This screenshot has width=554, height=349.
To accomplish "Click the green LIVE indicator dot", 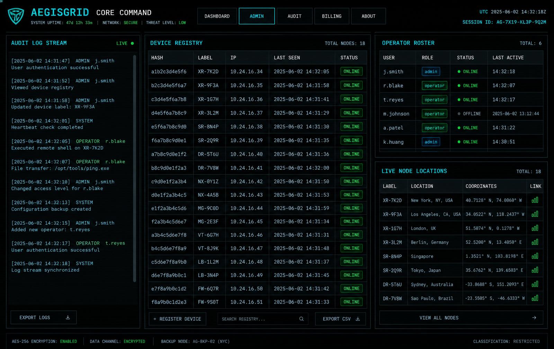I will click(x=132, y=43).
